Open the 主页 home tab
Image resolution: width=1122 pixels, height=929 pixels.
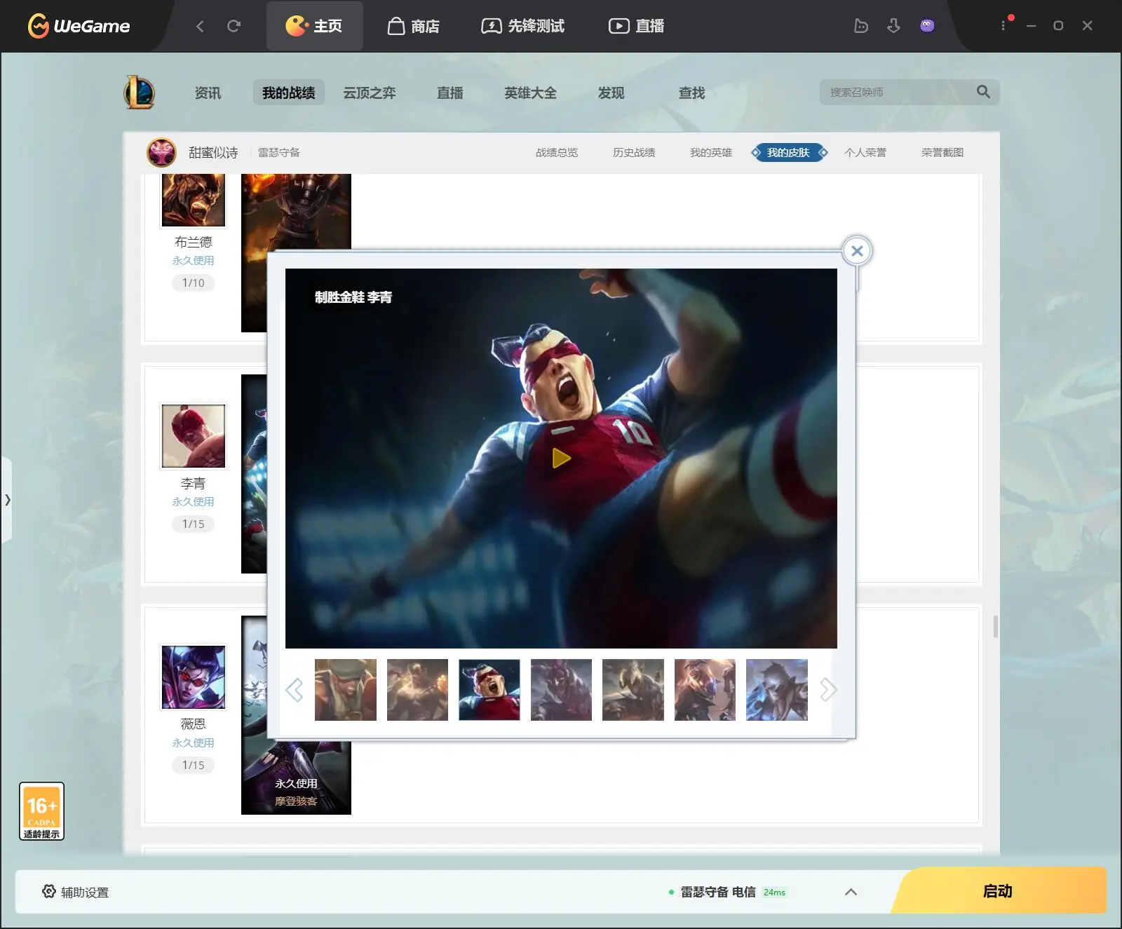314,26
